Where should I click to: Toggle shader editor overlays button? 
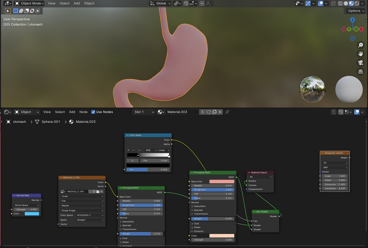[357, 112]
